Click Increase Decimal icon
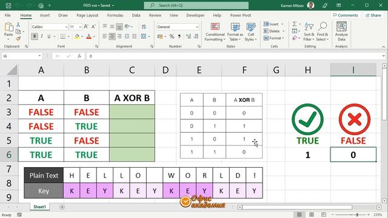This screenshot has width=388, height=218. pyautogui.click(x=189, y=36)
